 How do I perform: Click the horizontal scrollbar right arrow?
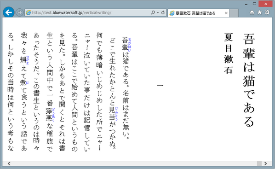pos(265,163)
